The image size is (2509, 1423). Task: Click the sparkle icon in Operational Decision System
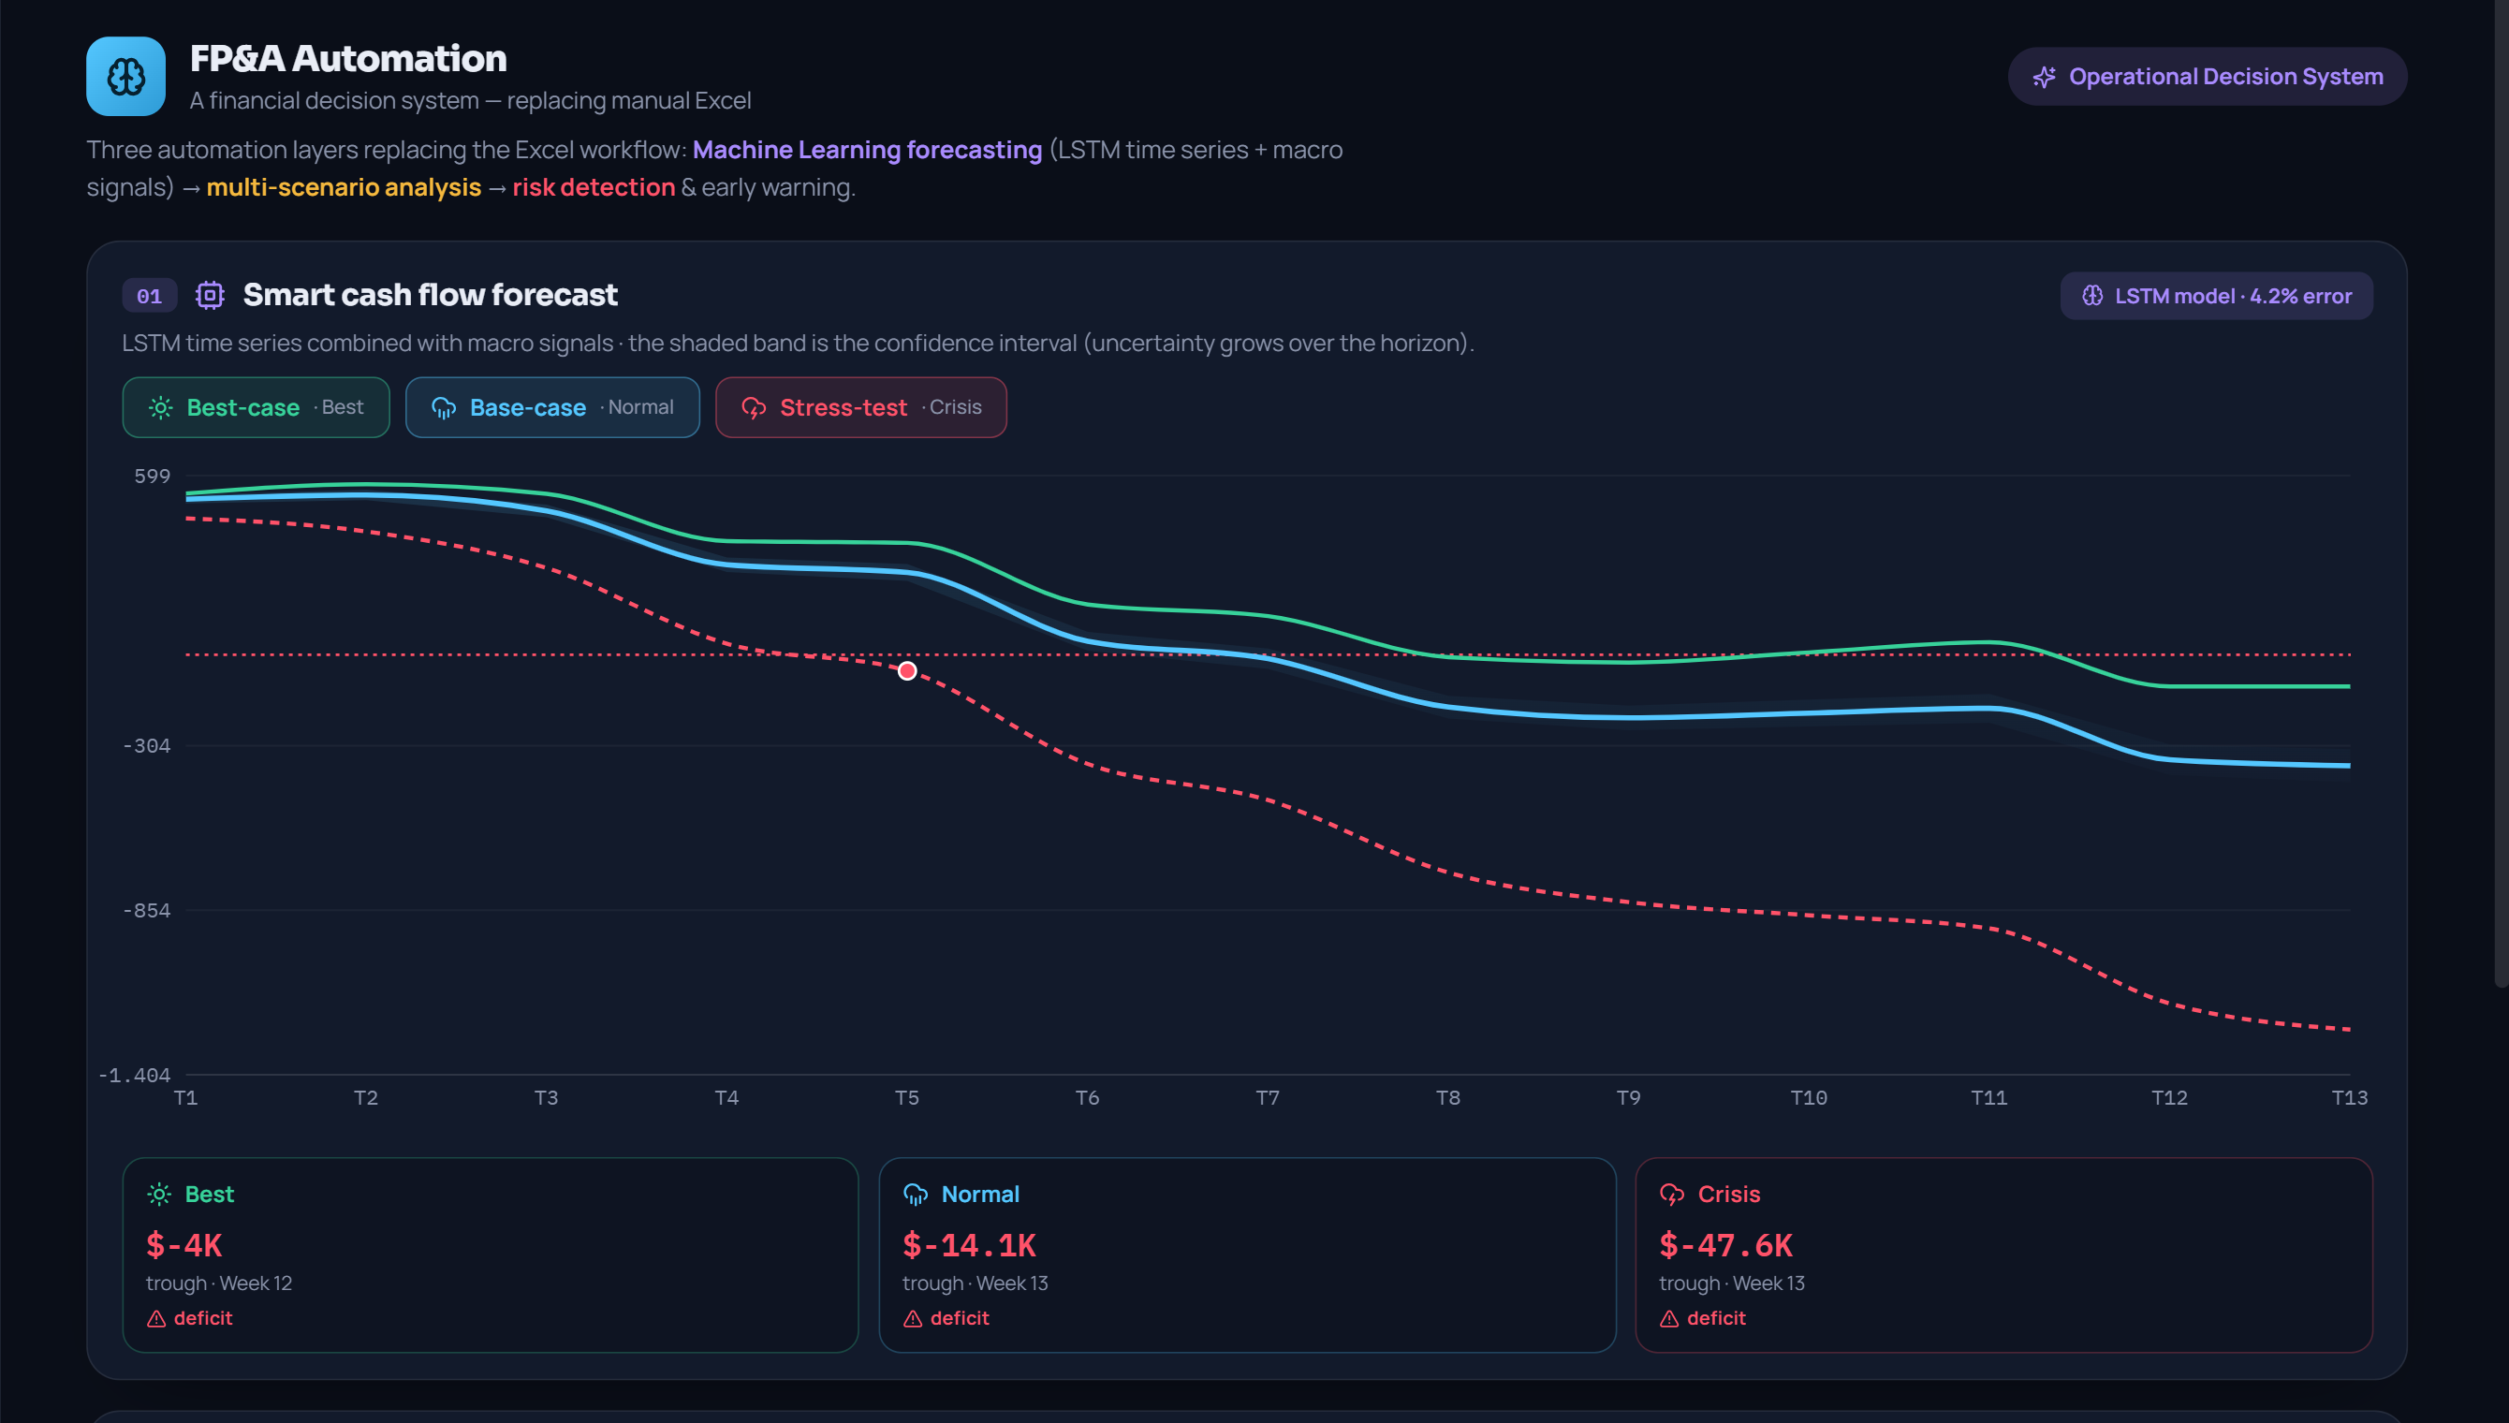[2044, 76]
